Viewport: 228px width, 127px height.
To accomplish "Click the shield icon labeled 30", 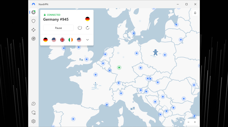I will pyautogui.click(x=33, y=113).
